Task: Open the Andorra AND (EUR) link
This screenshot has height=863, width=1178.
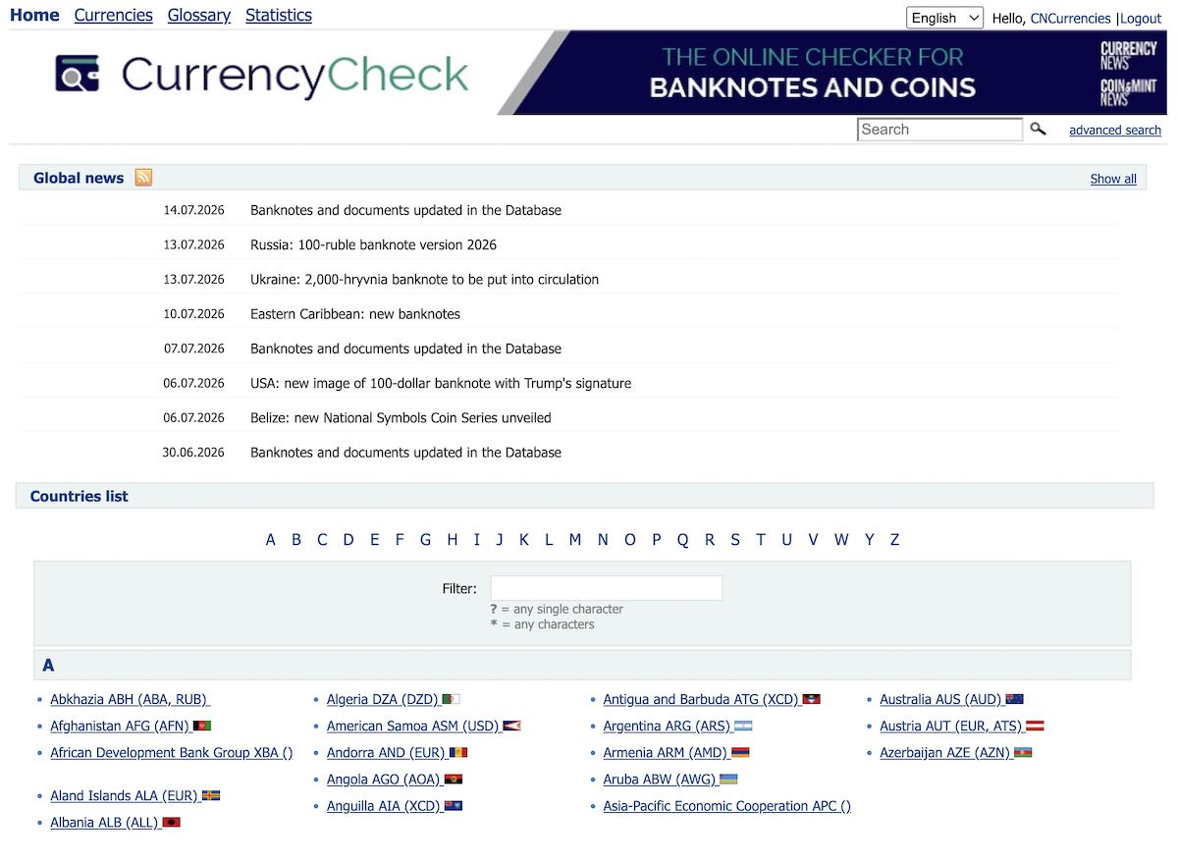Action: [x=387, y=753]
